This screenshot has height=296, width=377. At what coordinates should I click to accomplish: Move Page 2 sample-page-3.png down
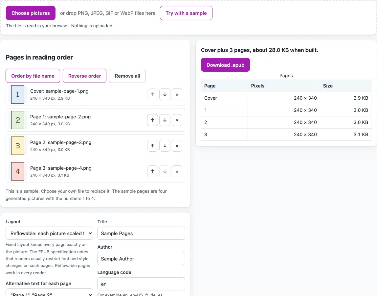coord(165,146)
